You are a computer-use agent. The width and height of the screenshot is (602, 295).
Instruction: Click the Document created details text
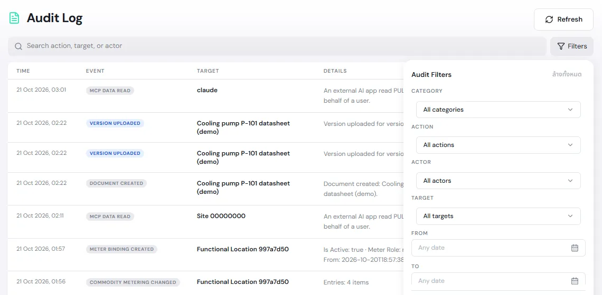[363, 189]
